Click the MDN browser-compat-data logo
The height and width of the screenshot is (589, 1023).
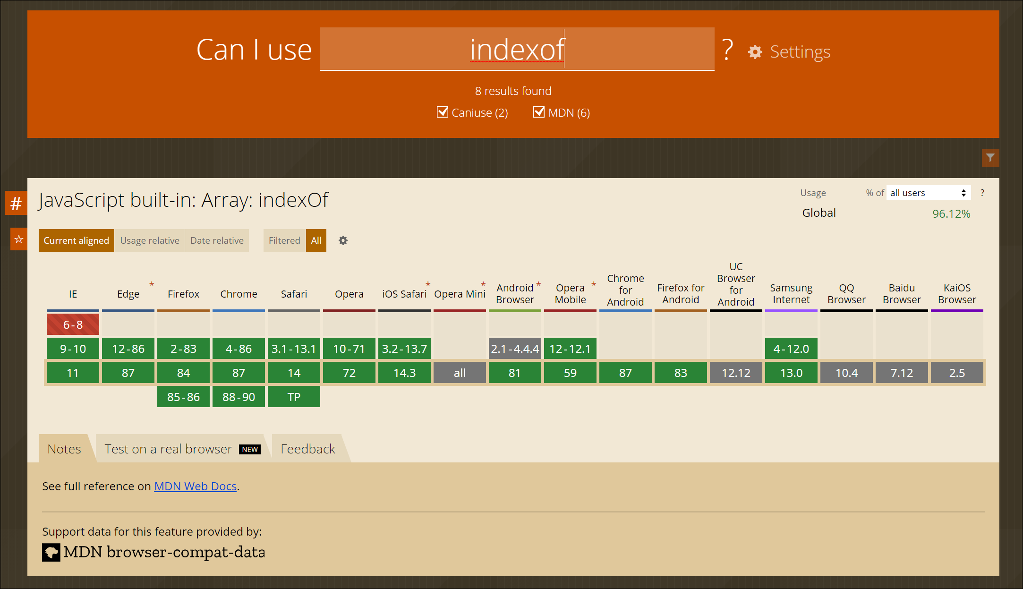51,552
